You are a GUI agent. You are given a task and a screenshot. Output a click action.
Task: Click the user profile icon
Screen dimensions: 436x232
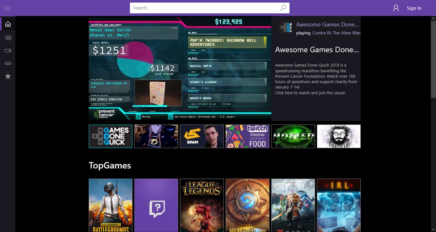[x=396, y=8]
